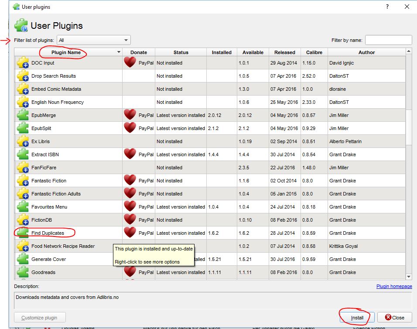Sort by the Released column header

[285, 52]
